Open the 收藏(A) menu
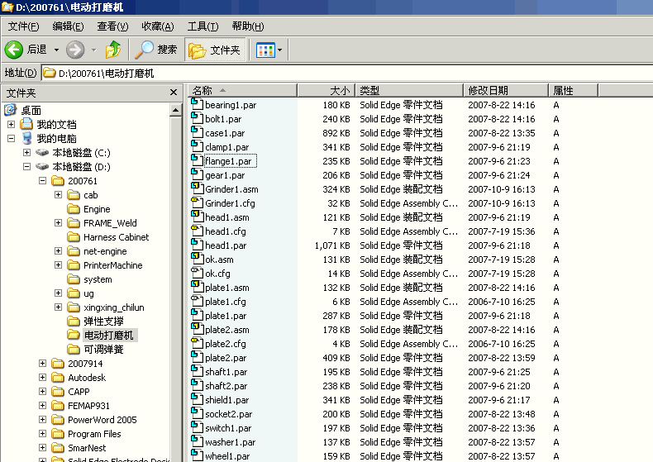The width and height of the screenshot is (653, 462). pyautogui.click(x=157, y=26)
